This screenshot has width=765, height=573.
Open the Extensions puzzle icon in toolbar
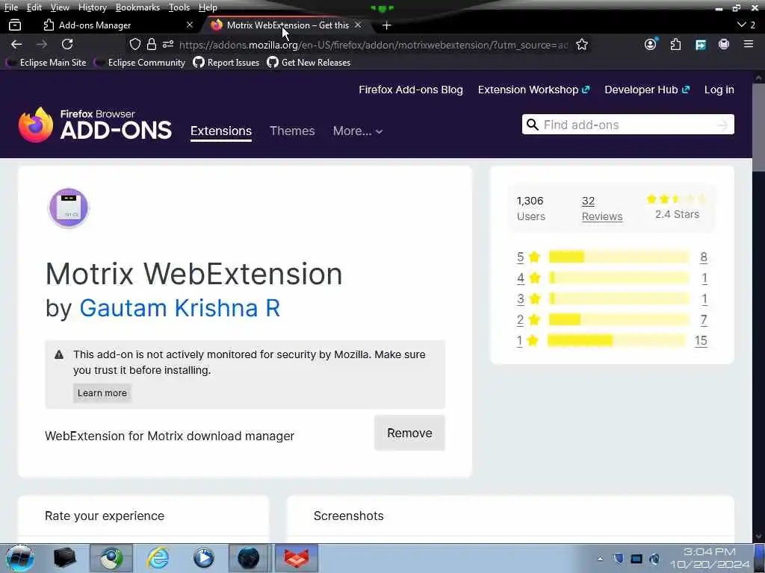675,45
